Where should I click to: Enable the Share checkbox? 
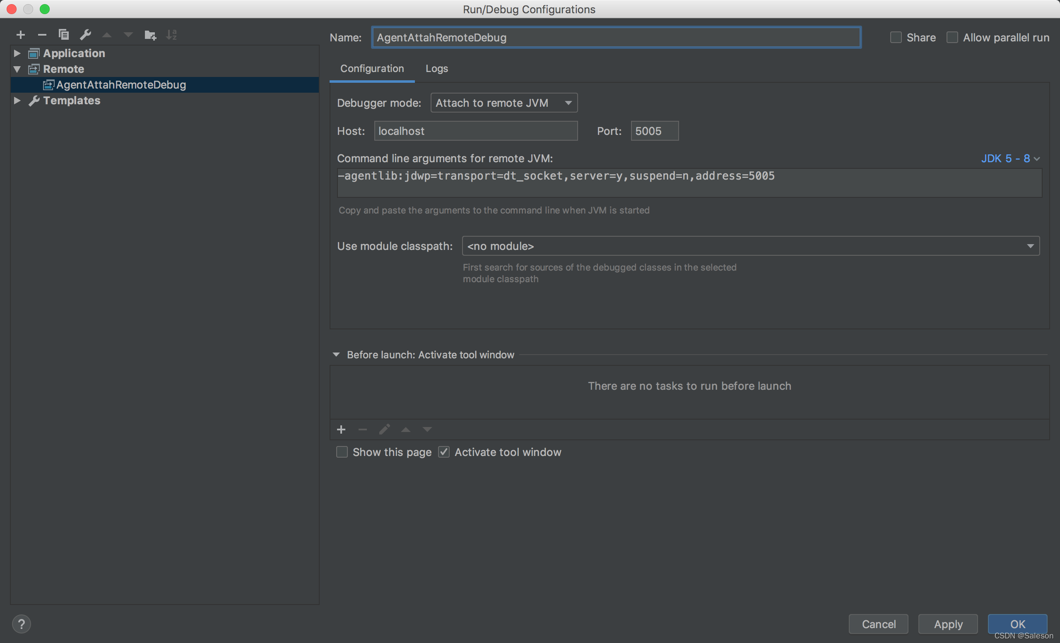coord(896,37)
